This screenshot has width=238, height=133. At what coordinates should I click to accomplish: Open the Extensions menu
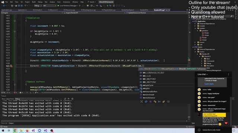pyautogui.click(x=67, y=2)
